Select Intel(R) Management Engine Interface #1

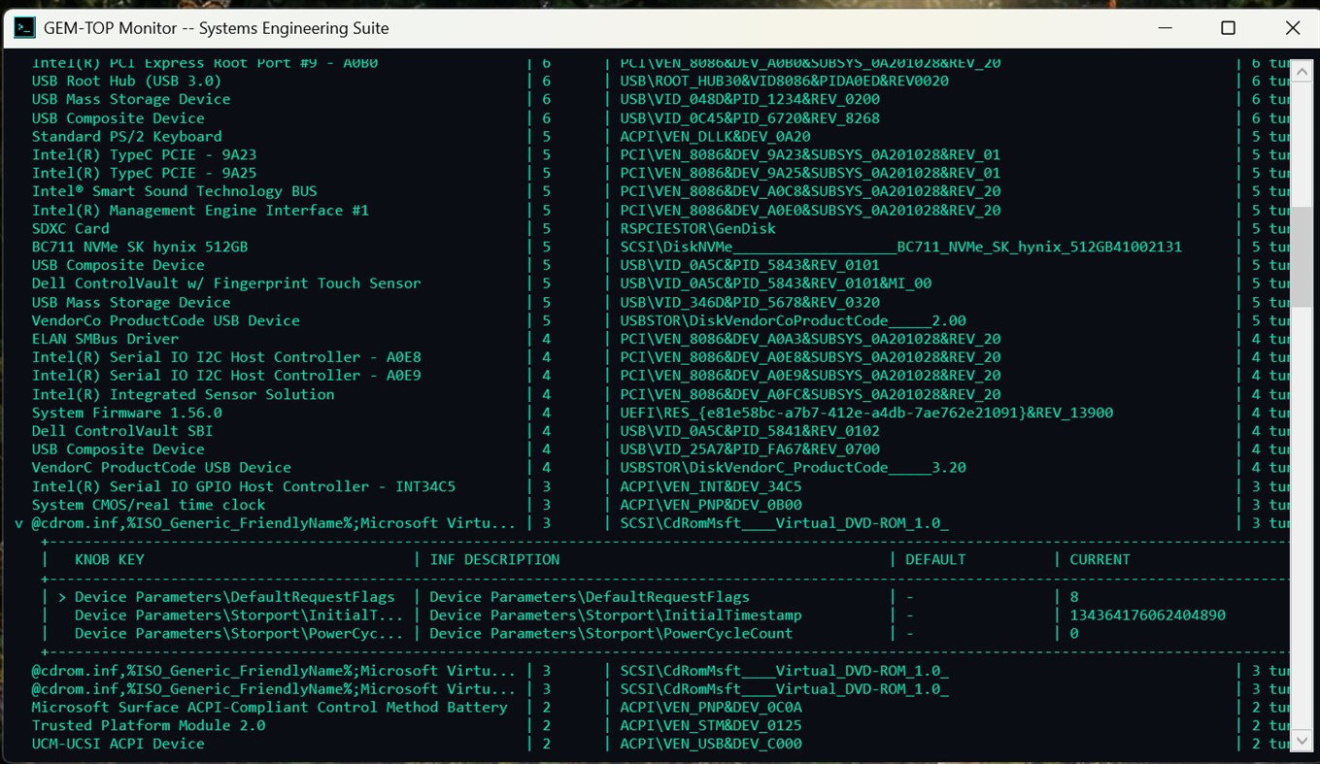(200, 211)
